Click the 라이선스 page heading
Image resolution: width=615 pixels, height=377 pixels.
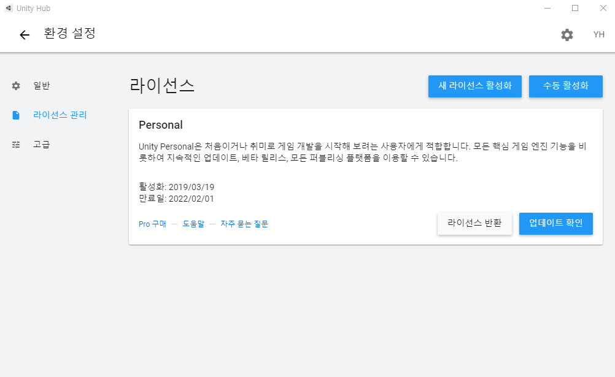(162, 86)
